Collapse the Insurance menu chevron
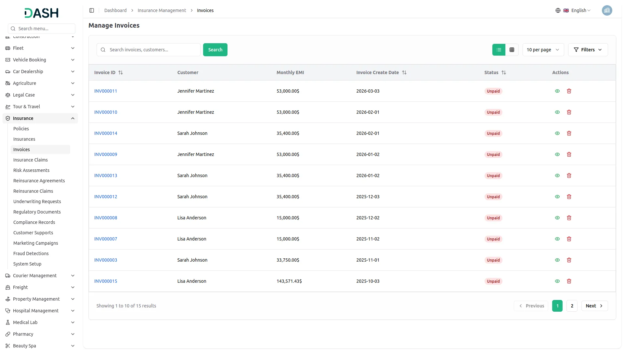624x351 pixels. point(73,118)
